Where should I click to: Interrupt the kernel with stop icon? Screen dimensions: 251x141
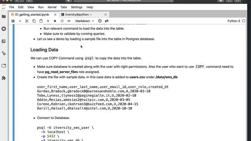click(55, 21)
